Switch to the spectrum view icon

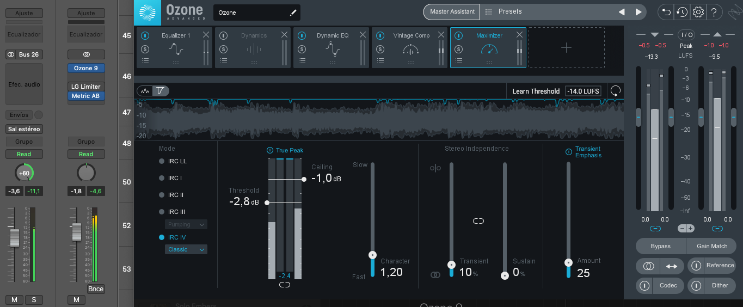click(145, 91)
